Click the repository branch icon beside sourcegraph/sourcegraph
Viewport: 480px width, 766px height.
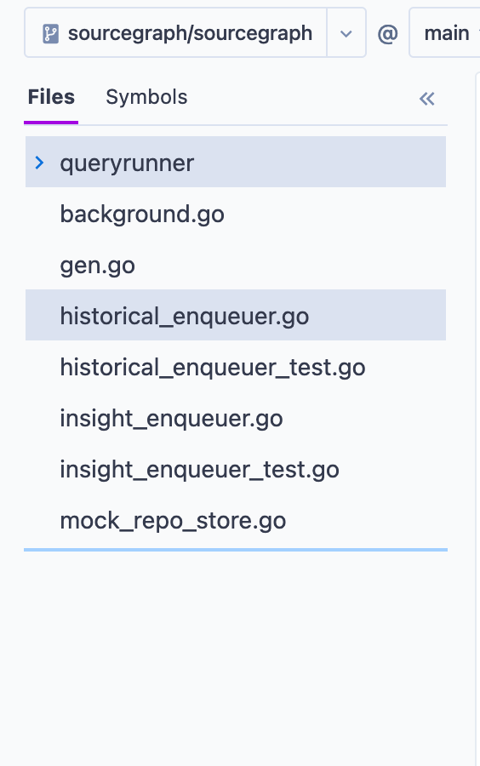coord(50,34)
